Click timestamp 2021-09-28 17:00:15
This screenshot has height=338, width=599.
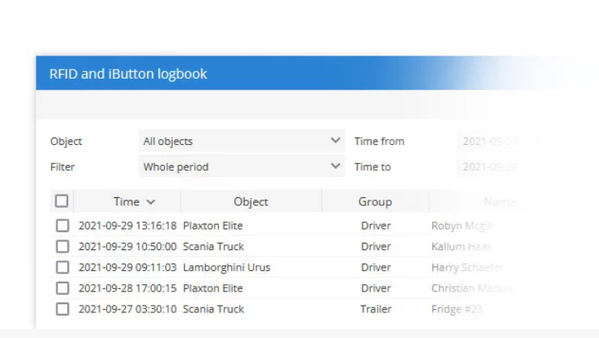[x=128, y=288]
